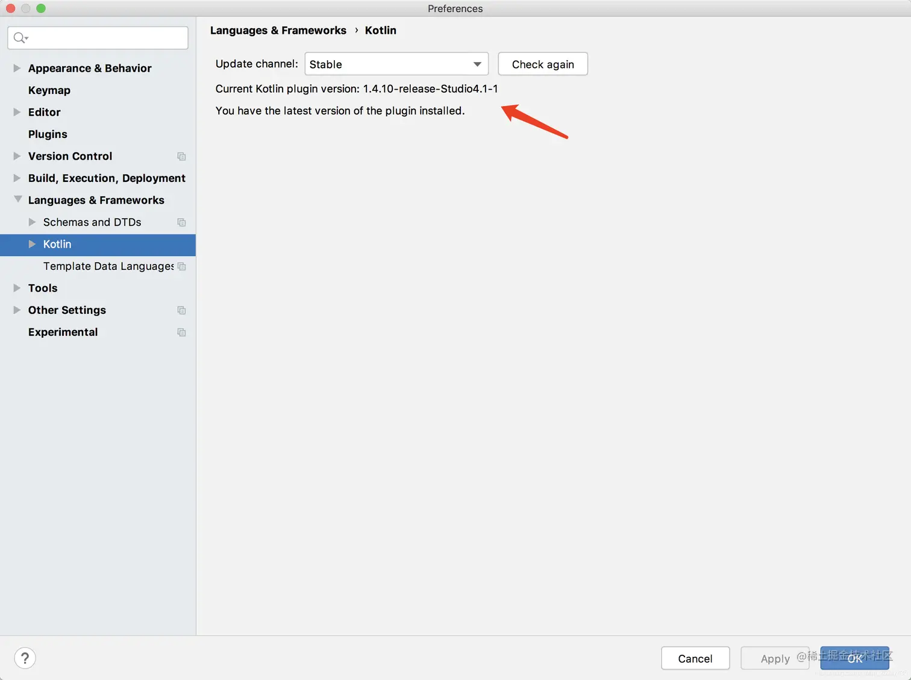This screenshot has width=911, height=680.
Task: Confirm with the OK button
Action: pos(855,658)
